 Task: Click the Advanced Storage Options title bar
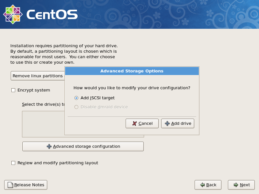pyautogui.click(x=132, y=71)
